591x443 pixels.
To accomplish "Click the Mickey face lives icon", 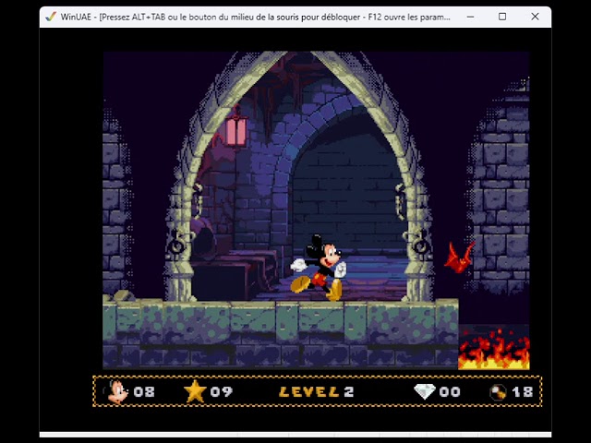I will pyautogui.click(x=116, y=391).
